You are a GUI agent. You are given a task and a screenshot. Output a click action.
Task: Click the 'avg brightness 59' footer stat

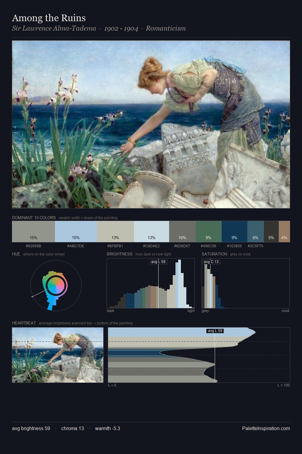(31, 428)
